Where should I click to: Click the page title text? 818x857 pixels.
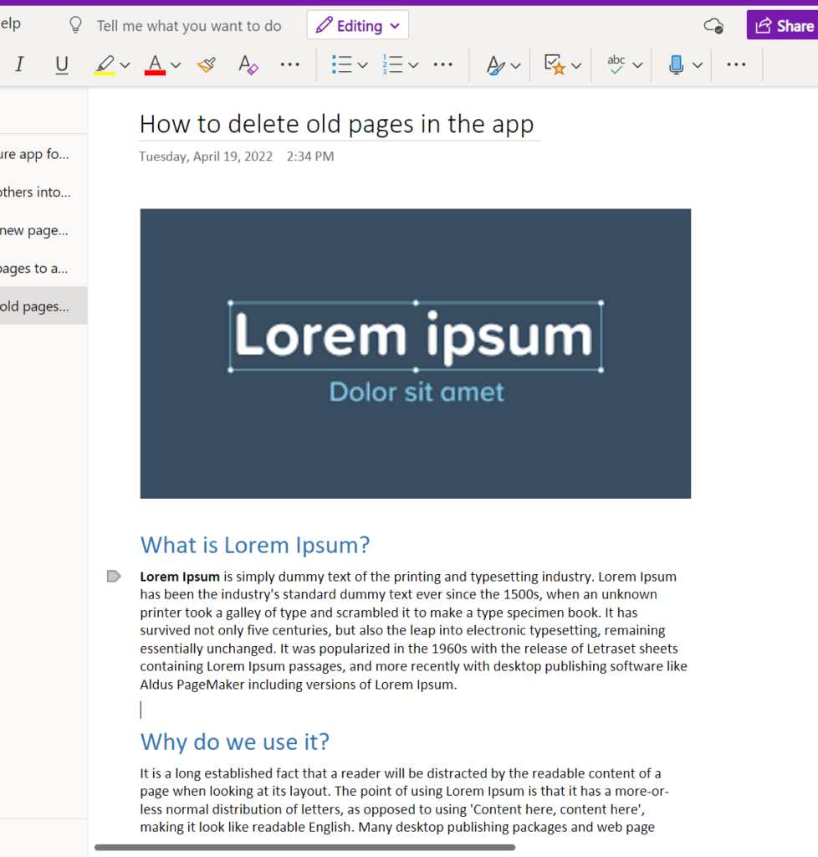pyautogui.click(x=336, y=124)
